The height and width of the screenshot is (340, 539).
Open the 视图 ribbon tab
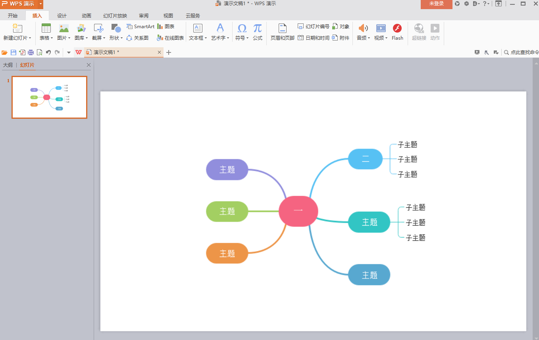coord(168,16)
